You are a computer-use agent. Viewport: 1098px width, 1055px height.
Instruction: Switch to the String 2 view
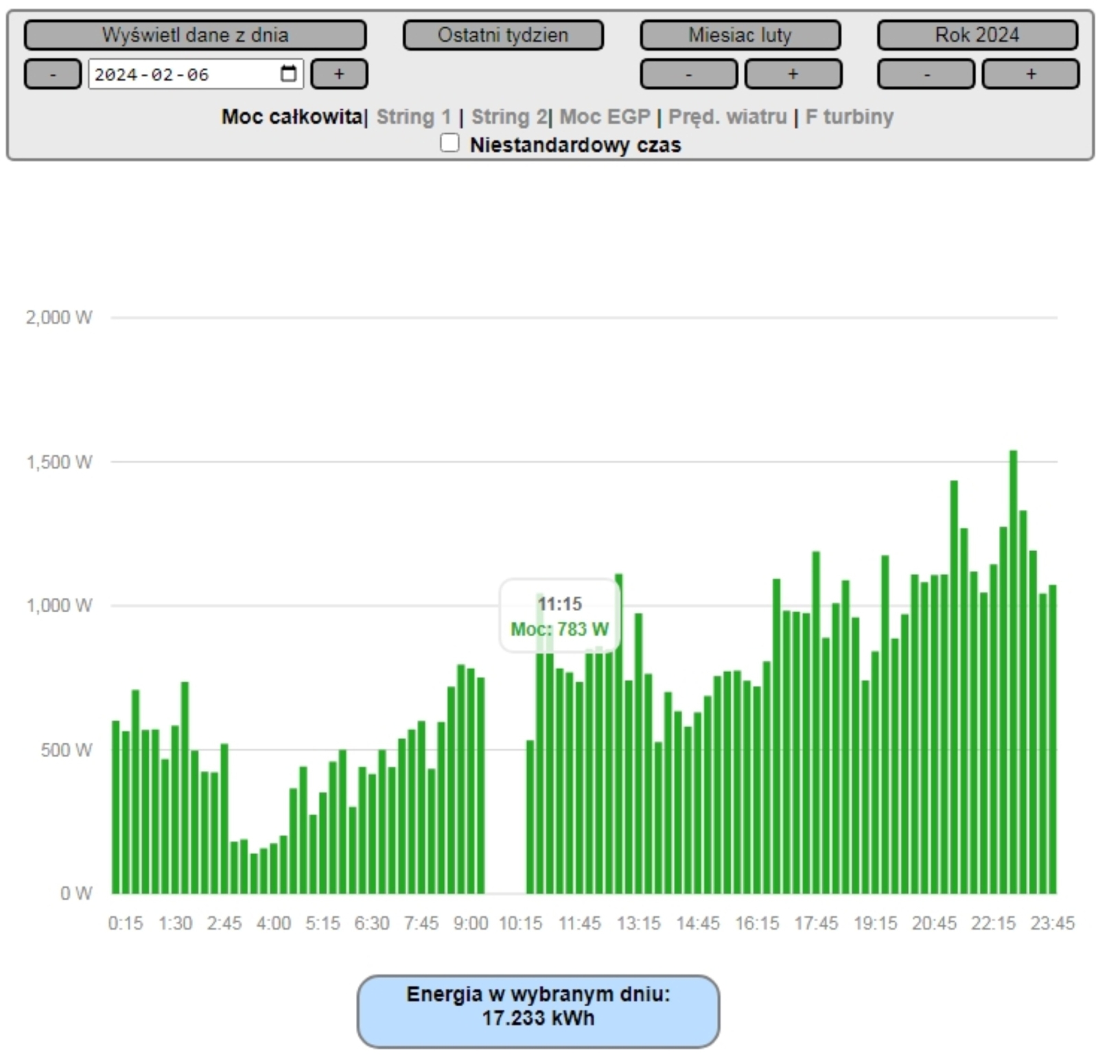click(x=509, y=117)
